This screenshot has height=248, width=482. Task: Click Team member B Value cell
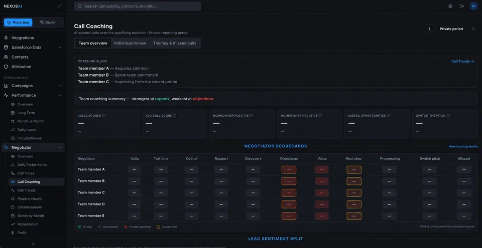[x=322, y=181]
